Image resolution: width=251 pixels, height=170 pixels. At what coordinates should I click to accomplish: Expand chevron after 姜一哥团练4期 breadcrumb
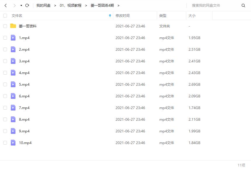pos(118,6)
